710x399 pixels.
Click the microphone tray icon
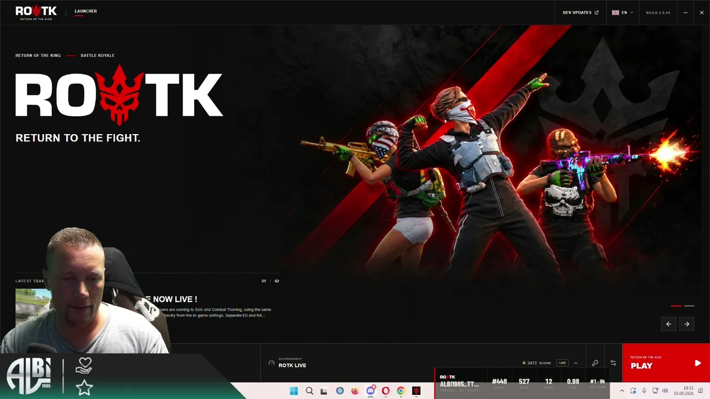[644, 391]
